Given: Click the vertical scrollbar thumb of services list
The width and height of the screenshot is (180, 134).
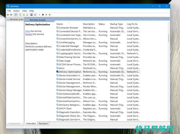Looking at the screenshot, I should [x=169, y=38].
